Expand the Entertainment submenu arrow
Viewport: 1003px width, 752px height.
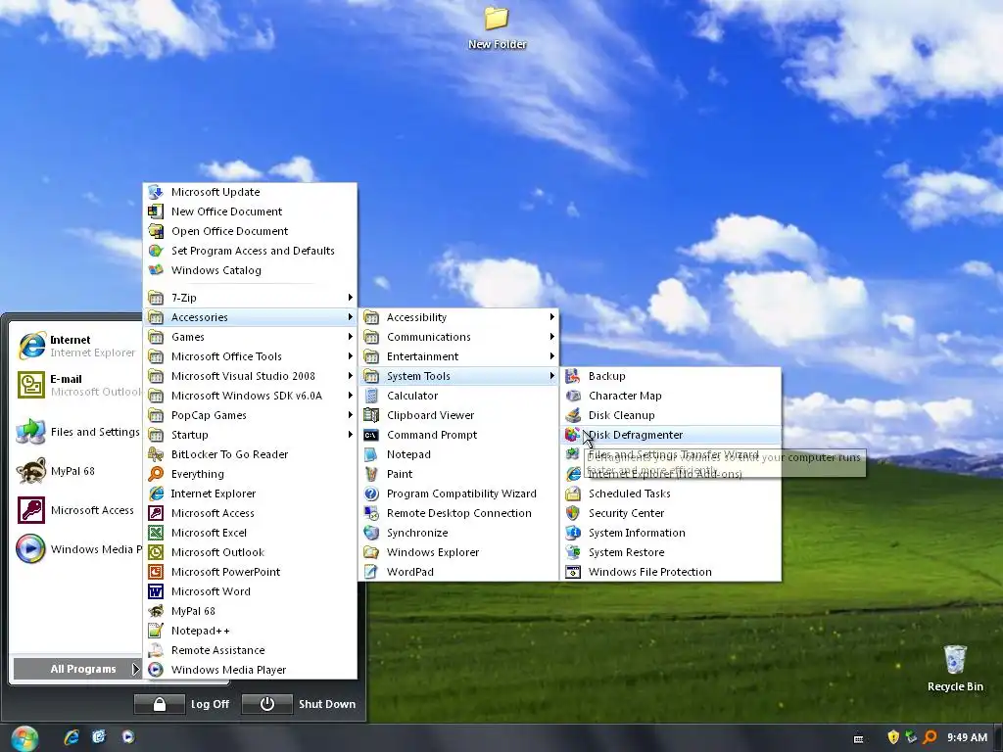click(551, 356)
